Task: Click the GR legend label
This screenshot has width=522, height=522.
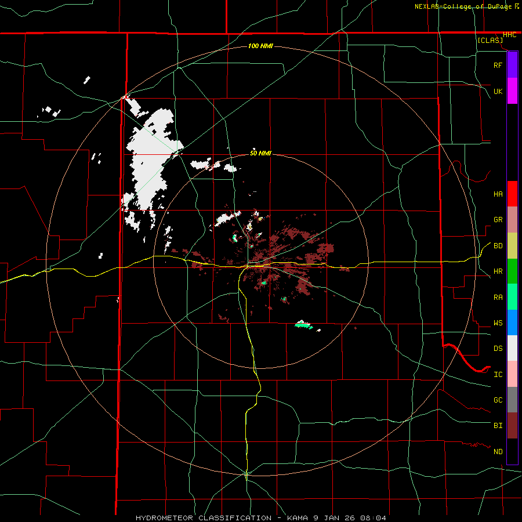Action: coord(498,220)
